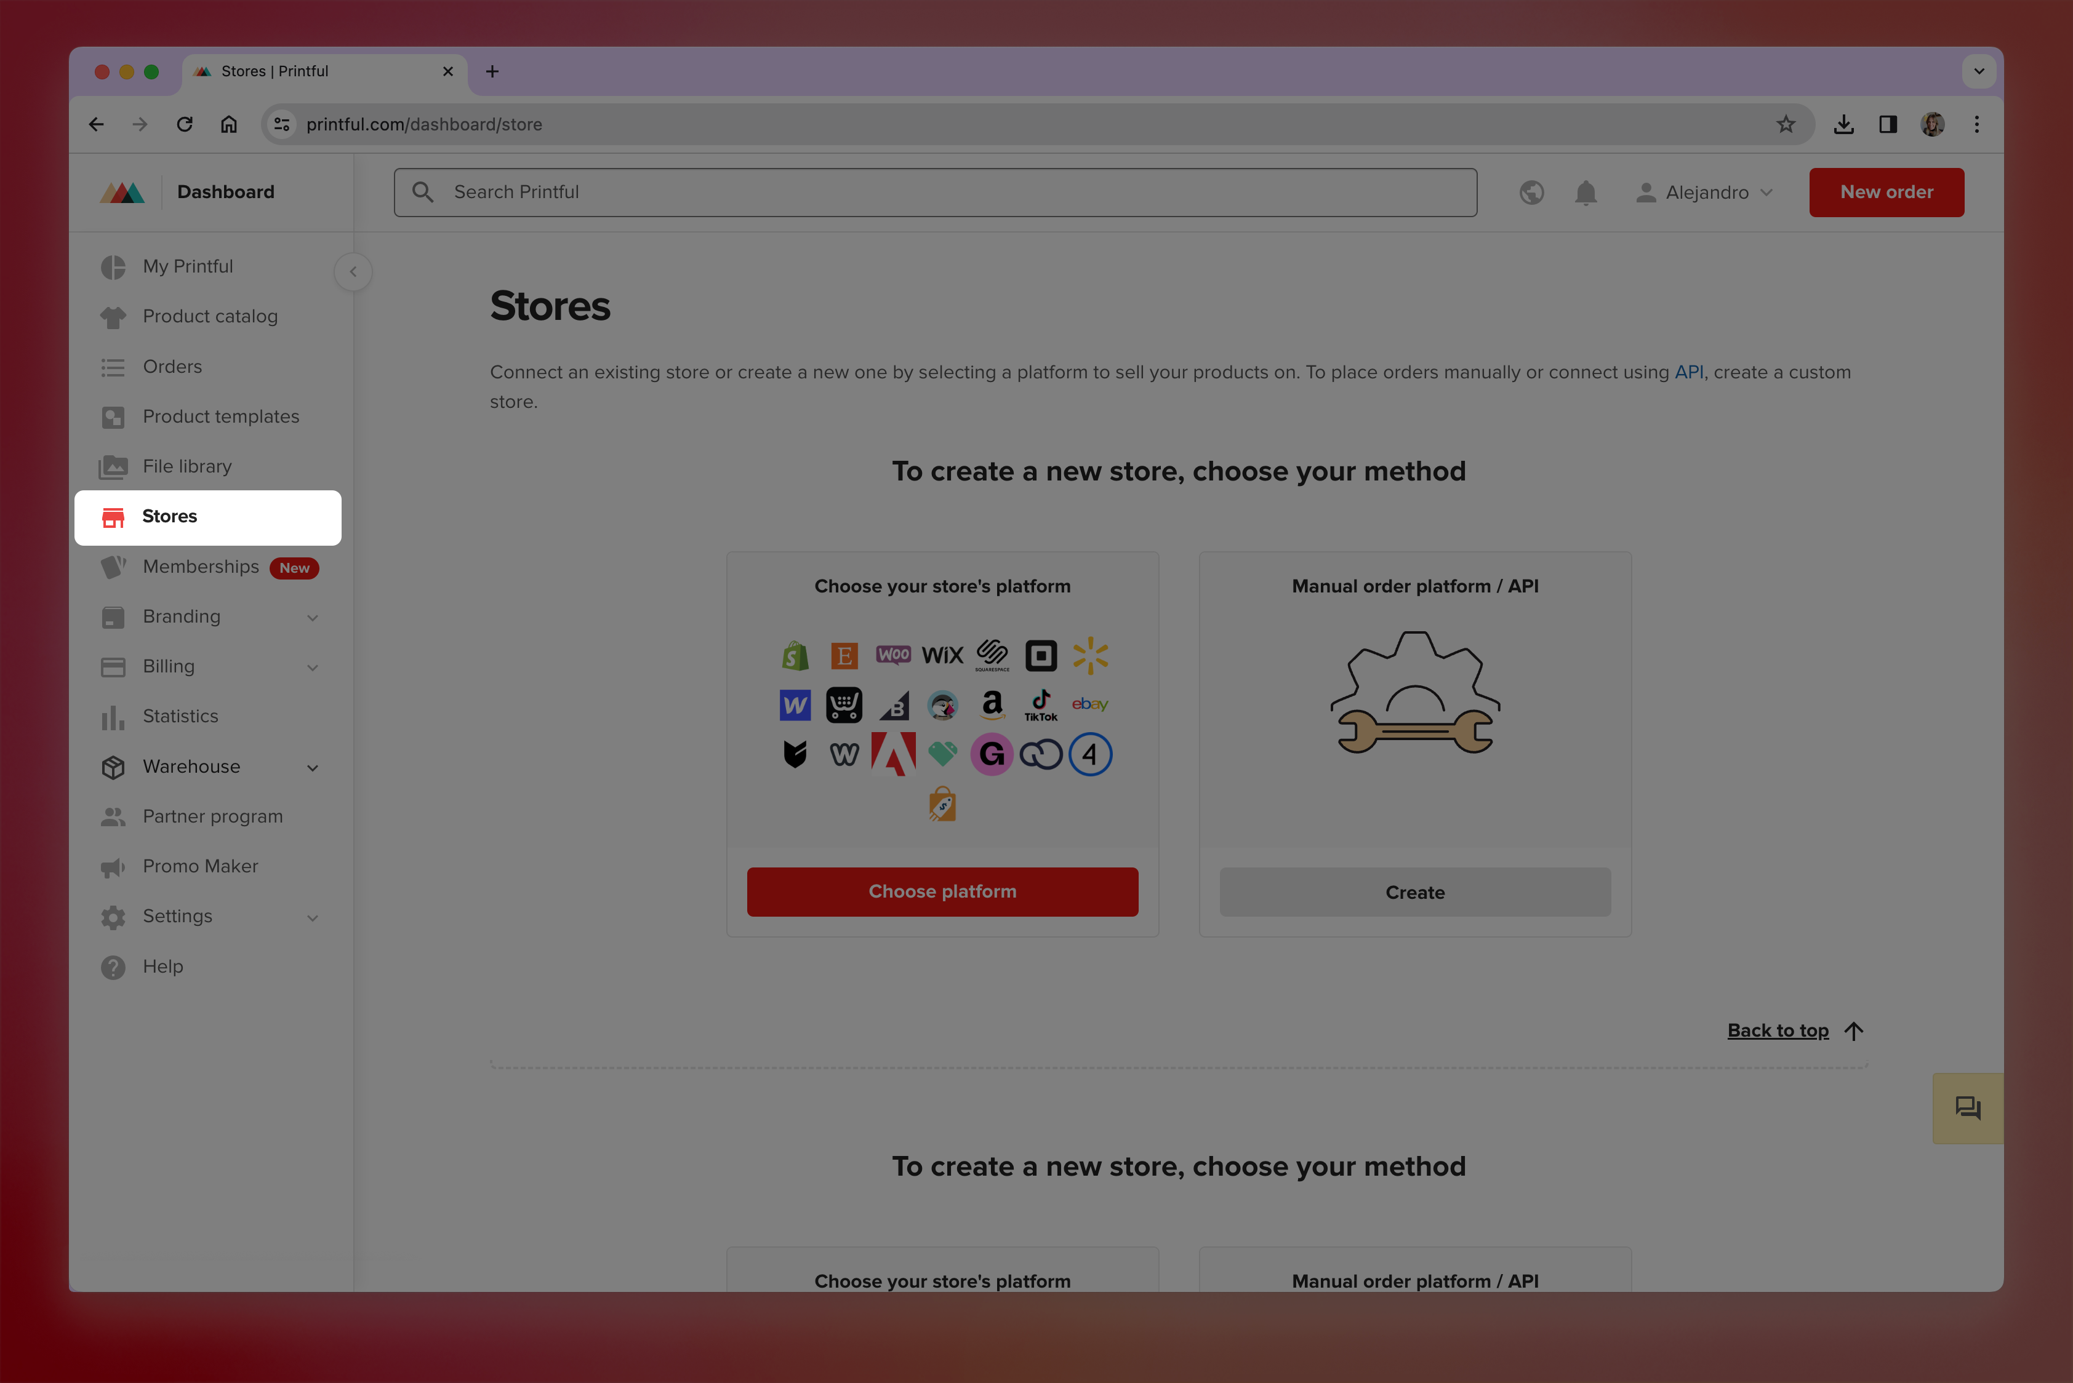
Task: Follow the API link in the description
Action: pyautogui.click(x=1689, y=372)
